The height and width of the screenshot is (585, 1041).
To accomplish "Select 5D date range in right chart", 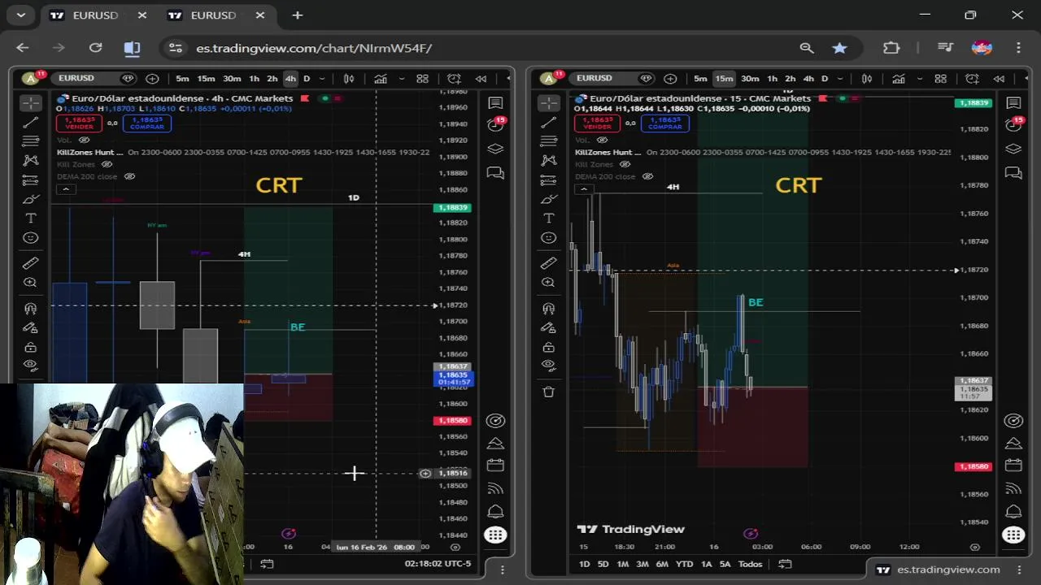I will coord(603,564).
